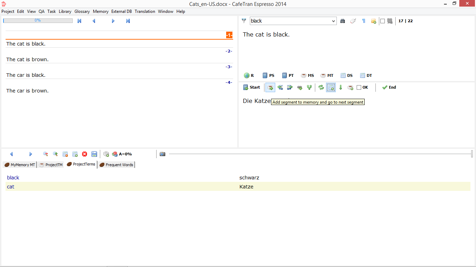476x267 pixels.
Task: Click the binoculars search icon
Action: pos(343,21)
